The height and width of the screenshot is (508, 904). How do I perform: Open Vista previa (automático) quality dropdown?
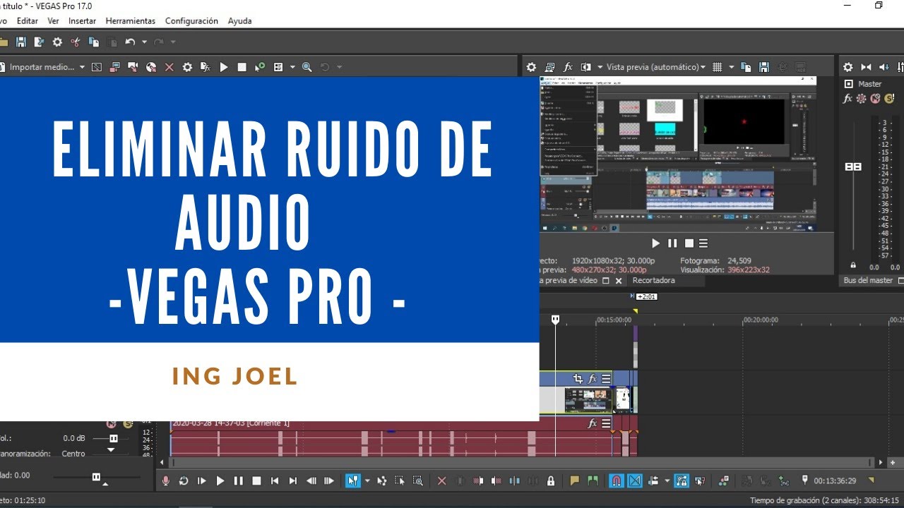655,67
